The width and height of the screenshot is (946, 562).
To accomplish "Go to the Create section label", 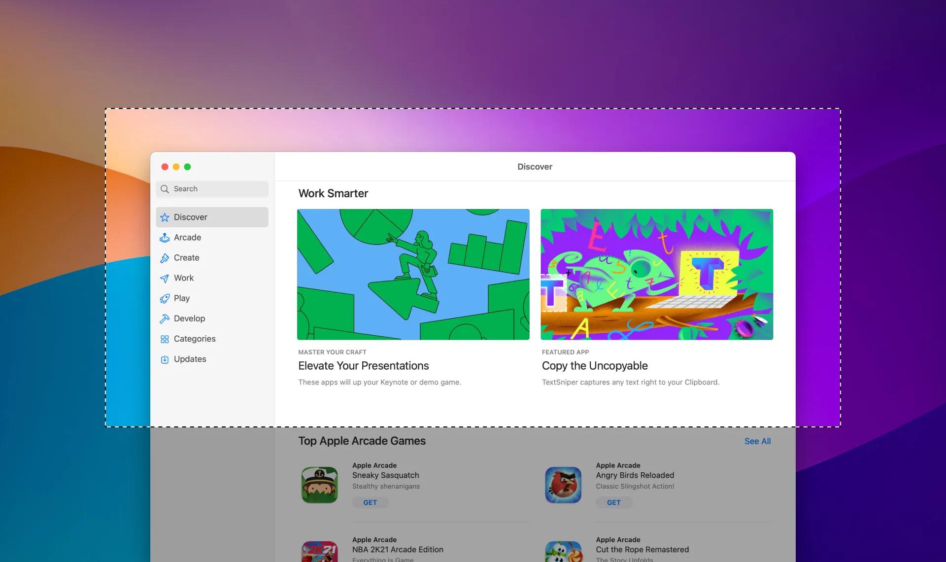I will (x=186, y=257).
